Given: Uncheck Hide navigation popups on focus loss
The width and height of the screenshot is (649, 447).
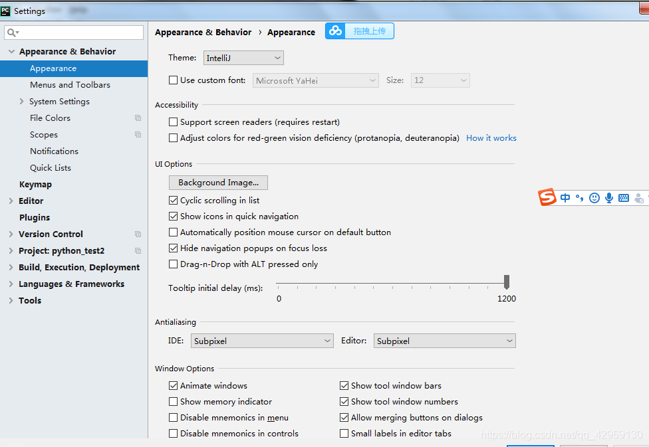Looking at the screenshot, I should (x=173, y=248).
